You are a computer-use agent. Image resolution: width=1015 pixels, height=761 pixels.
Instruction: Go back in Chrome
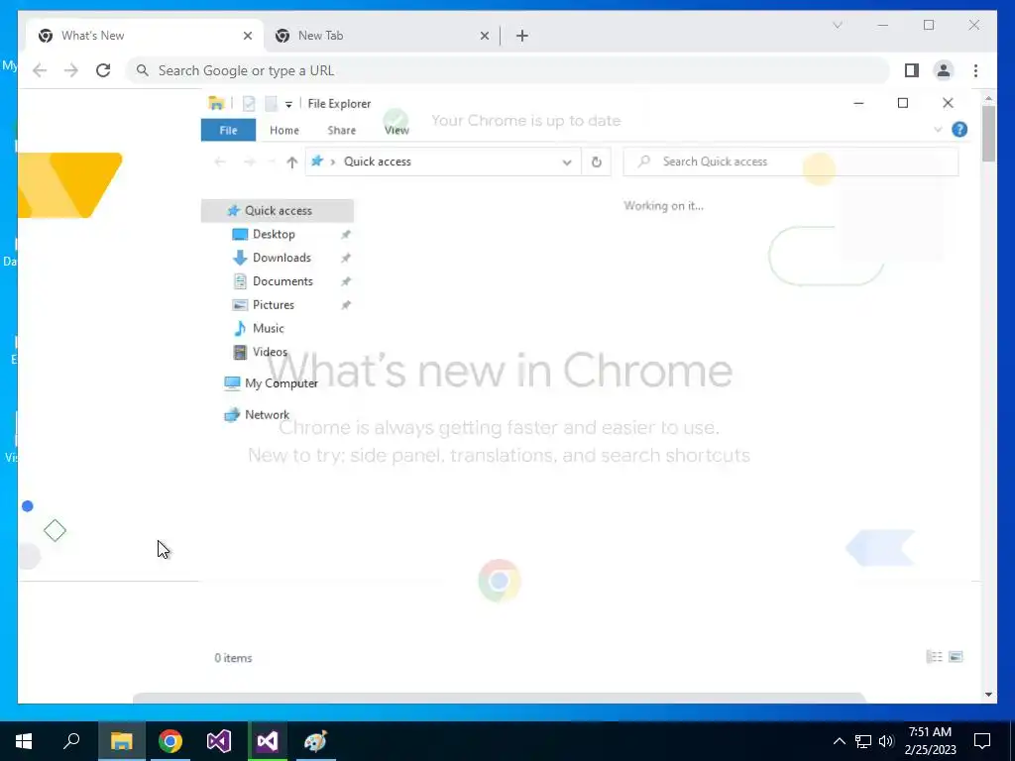tap(40, 70)
